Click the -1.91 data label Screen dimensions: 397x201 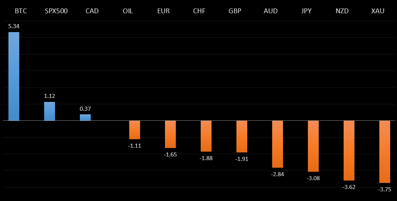242,159
